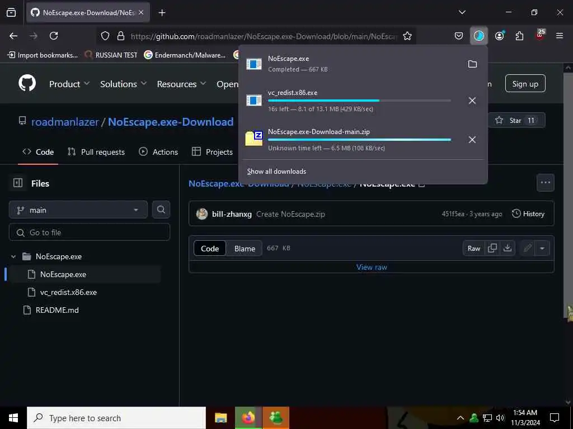Cancel the NoEscape.exe-Download-main.zip download
The height and width of the screenshot is (429, 573).
coord(472,140)
